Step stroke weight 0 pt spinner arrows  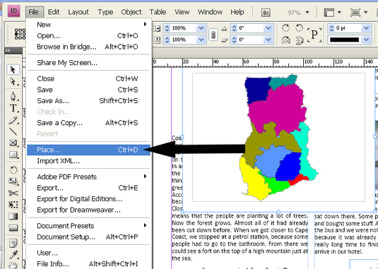point(332,28)
